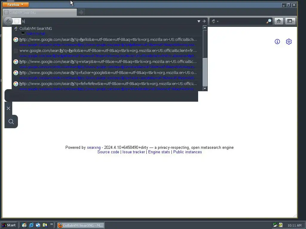Open the Engine stats link
Image resolution: width=306 pixels, height=229 pixels.
[x=159, y=152]
